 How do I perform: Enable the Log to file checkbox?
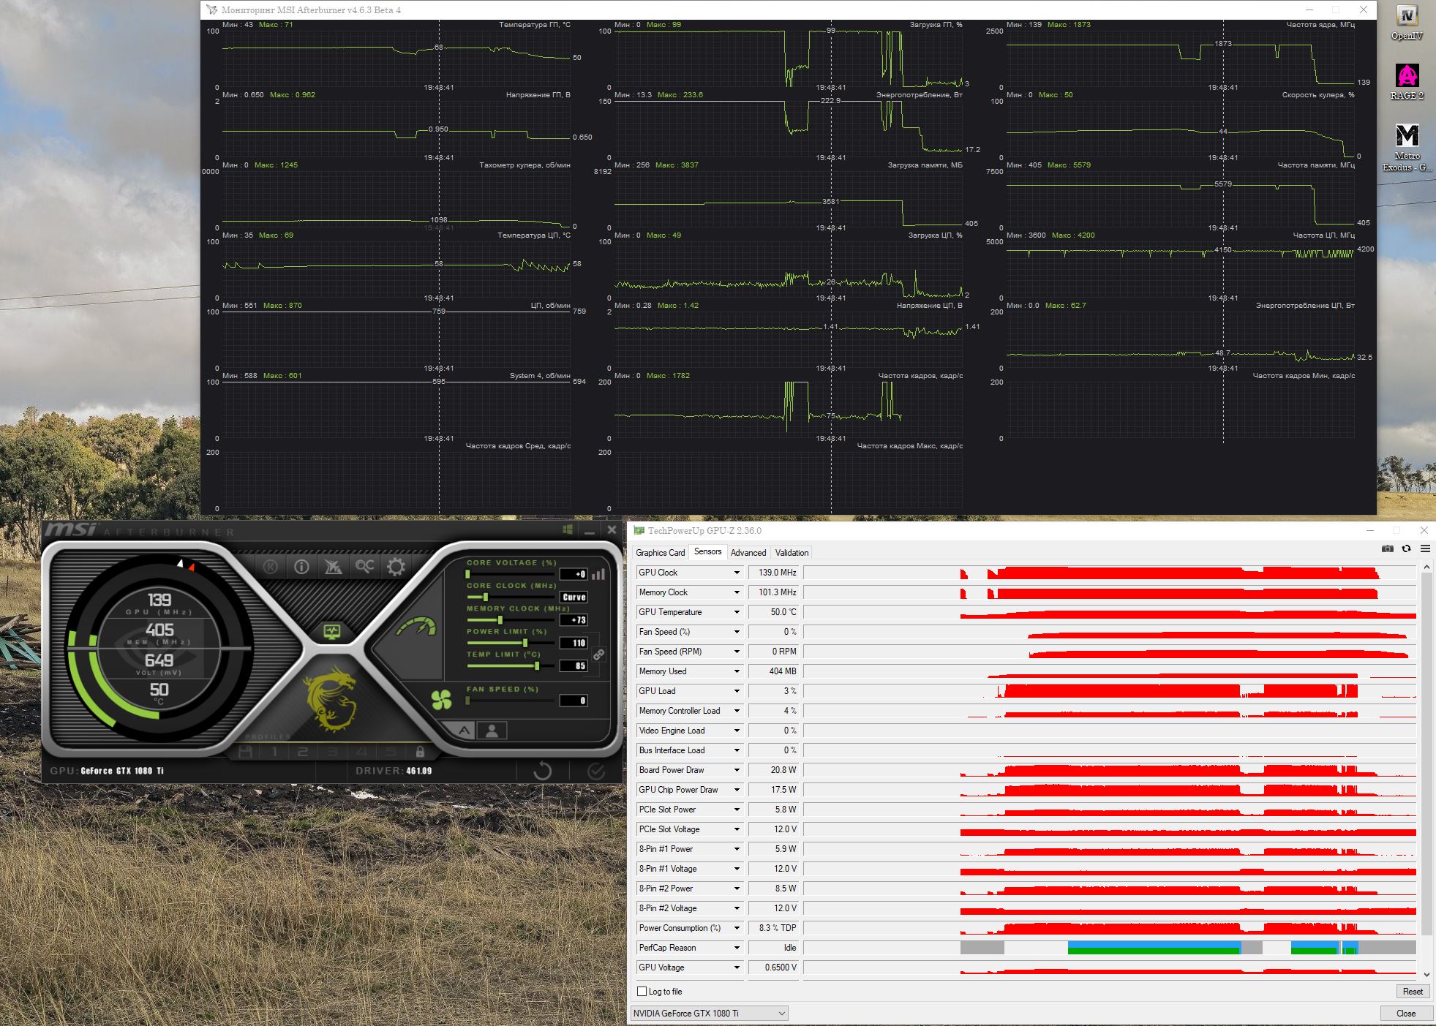pyautogui.click(x=642, y=992)
